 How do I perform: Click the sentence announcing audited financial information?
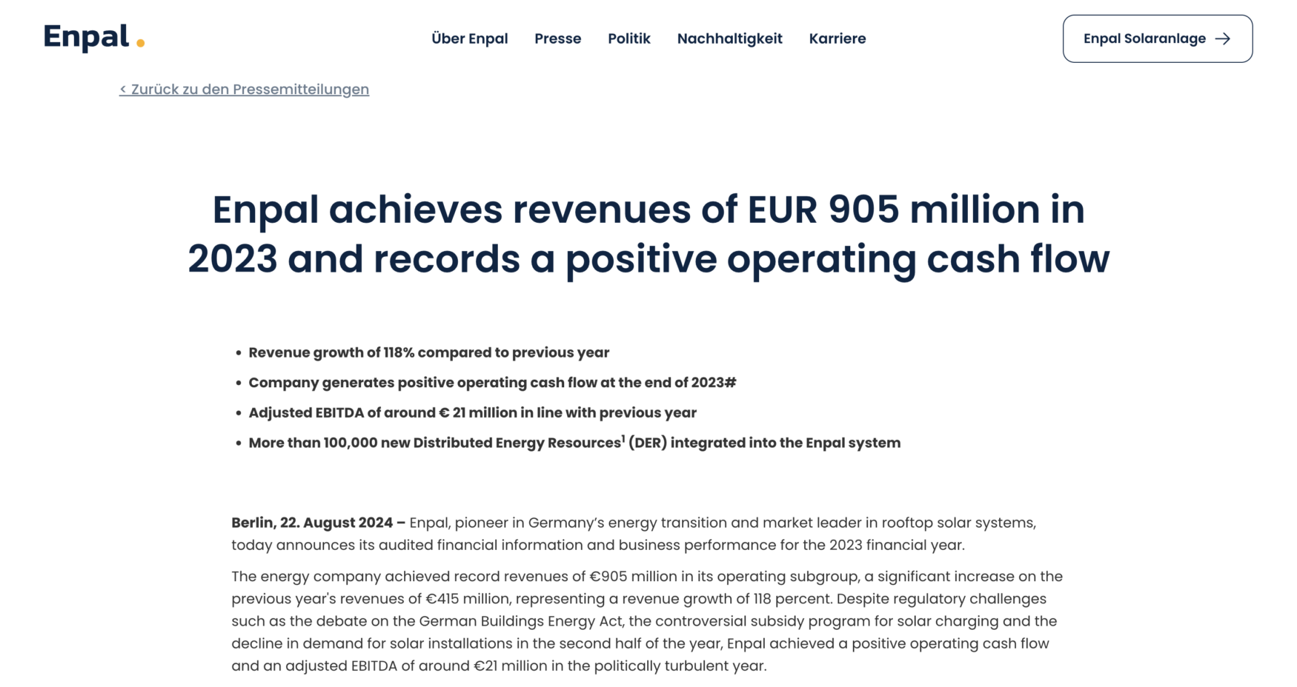point(597,546)
